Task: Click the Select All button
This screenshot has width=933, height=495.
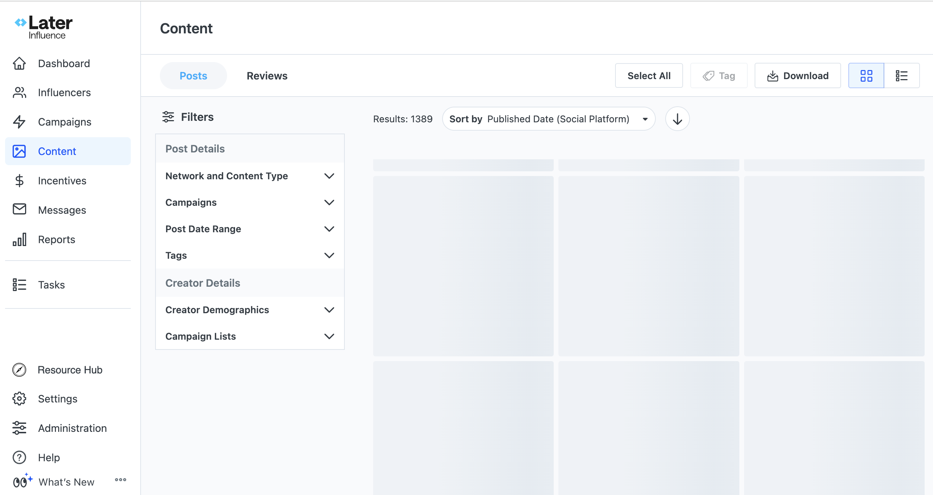Action: pyautogui.click(x=649, y=76)
